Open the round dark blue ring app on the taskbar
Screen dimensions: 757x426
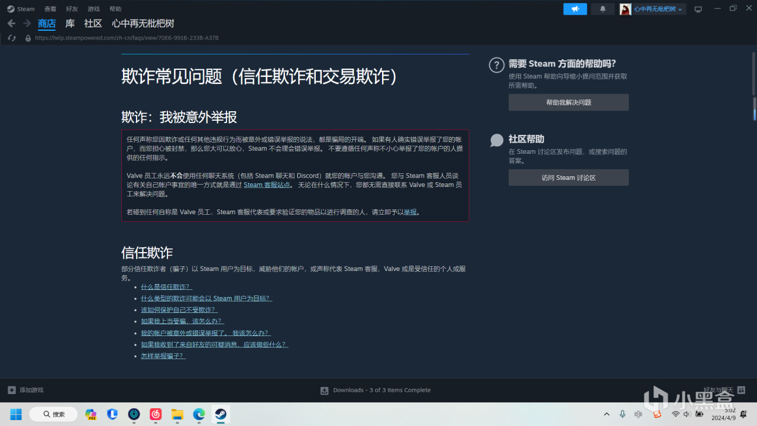(x=134, y=414)
